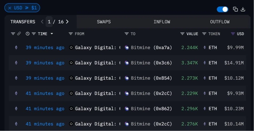Click the clock icon beside TIME
The height and width of the screenshot is (131, 254).
28,34
